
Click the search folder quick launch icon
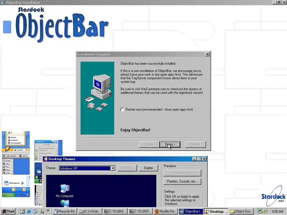(x=41, y=211)
